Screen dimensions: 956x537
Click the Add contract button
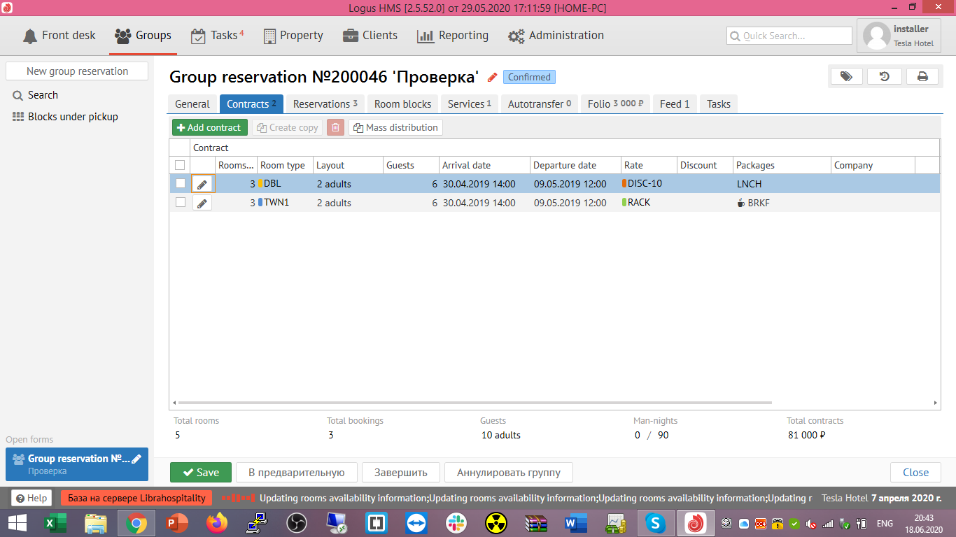click(x=210, y=127)
